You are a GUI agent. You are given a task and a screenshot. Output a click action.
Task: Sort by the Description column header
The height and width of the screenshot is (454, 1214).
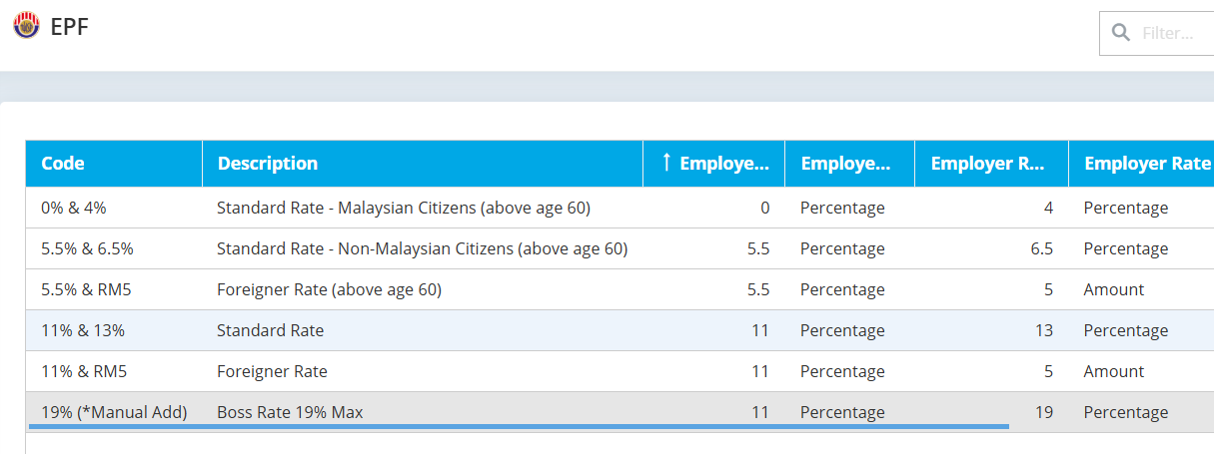pyautogui.click(x=268, y=164)
